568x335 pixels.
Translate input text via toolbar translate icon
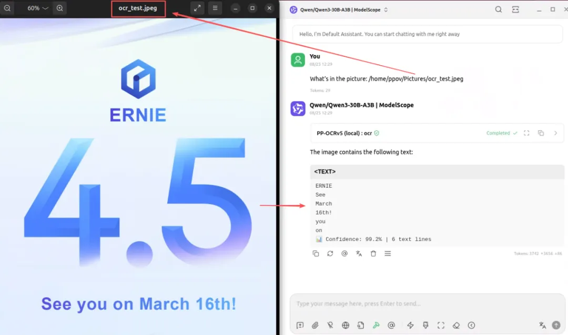[x=542, y=325]
